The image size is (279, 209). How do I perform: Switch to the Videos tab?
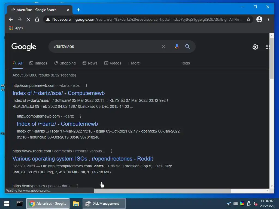pos(113,63)
